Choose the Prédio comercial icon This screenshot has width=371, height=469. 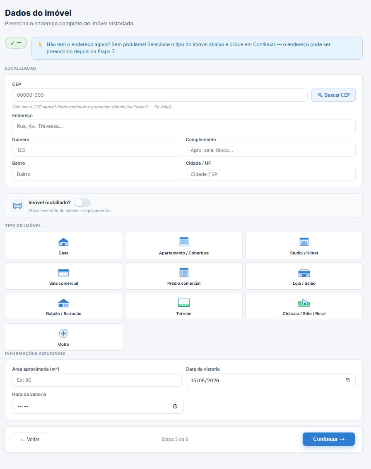(x=184, y=273)
